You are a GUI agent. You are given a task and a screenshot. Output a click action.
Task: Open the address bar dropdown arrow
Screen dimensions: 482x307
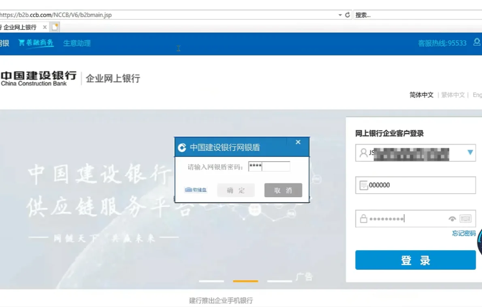tap(340, 15)
